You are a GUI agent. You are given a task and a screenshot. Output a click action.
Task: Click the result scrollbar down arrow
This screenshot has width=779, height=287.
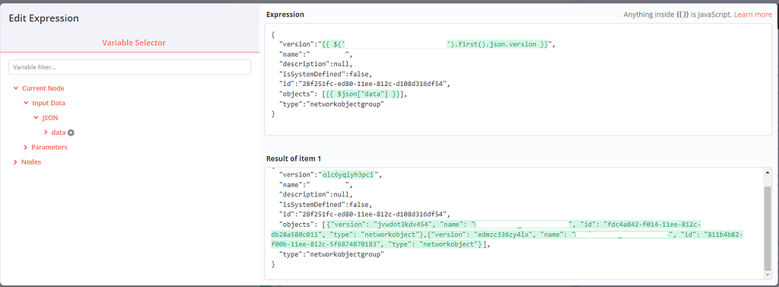pyautogui.click(x=768, y=276)
